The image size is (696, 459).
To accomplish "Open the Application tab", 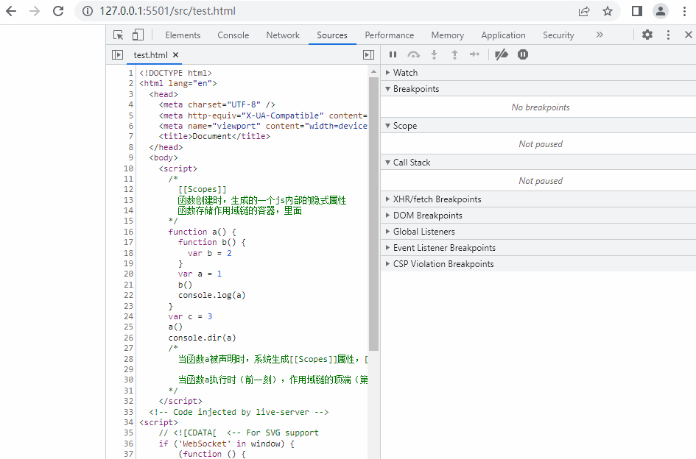I will [503, 35].
